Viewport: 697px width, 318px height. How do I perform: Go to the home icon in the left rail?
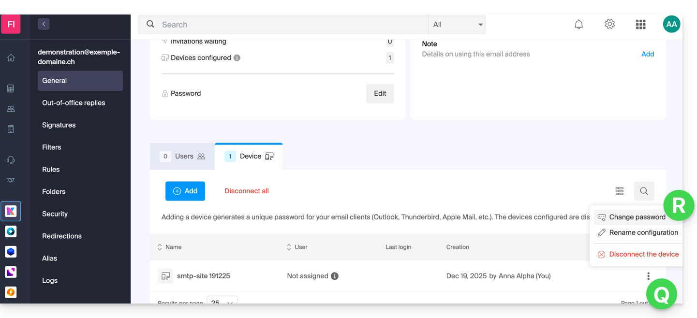click(11, 58)
